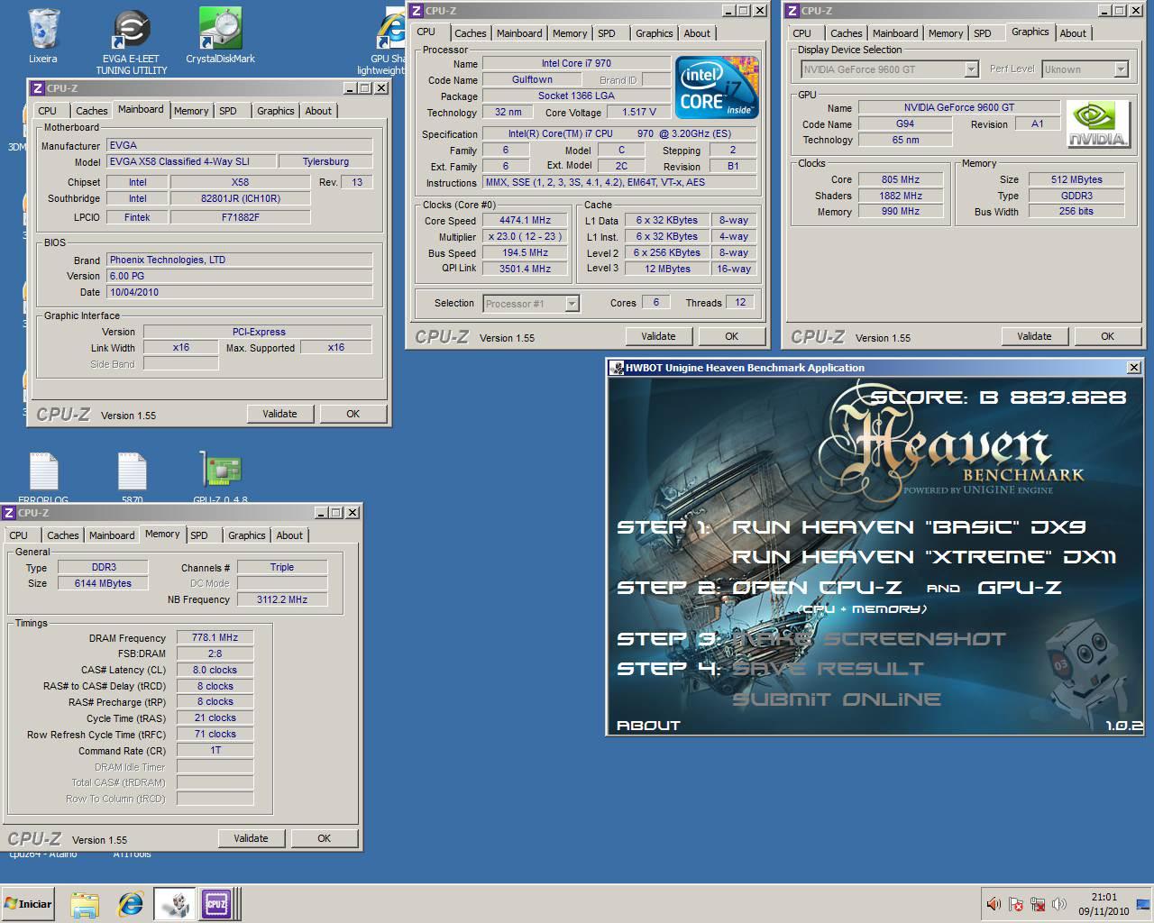Switch to Caches tab in CPU window

tap(470, 33)
